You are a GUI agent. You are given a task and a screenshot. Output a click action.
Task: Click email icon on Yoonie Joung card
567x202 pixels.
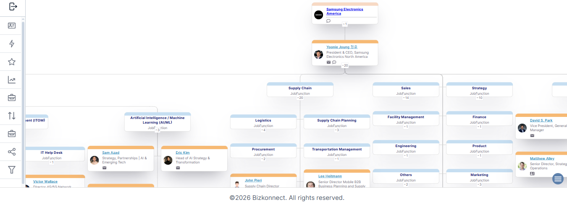click(x=328, y=62)
